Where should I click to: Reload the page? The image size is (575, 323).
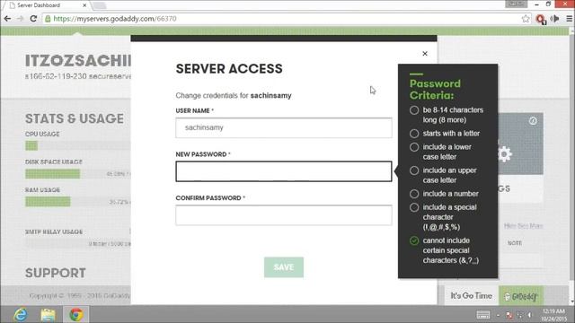click(33, 19)
